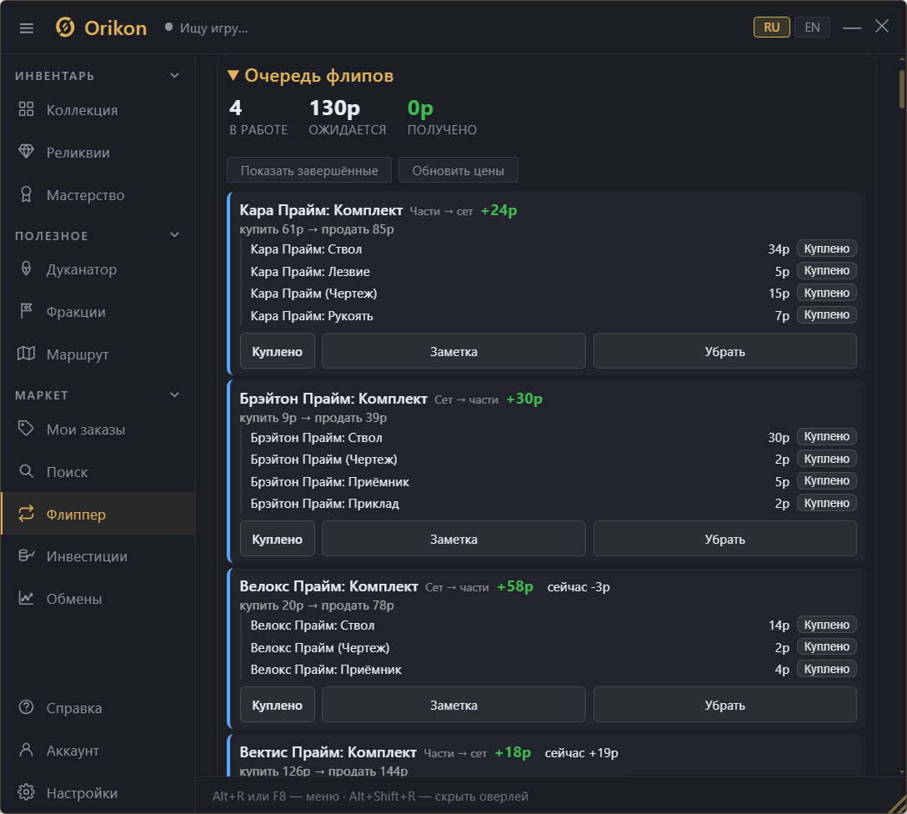Screen dimensions: 907x814
Task: Click the Реликвии diamond icon
Action: (26, 152)
